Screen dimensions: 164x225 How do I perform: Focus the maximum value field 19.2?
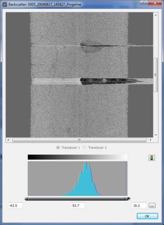139,205
